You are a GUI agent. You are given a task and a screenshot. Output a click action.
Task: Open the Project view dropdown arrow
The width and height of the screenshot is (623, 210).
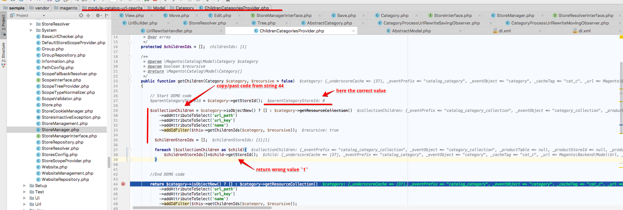(44, 15)
